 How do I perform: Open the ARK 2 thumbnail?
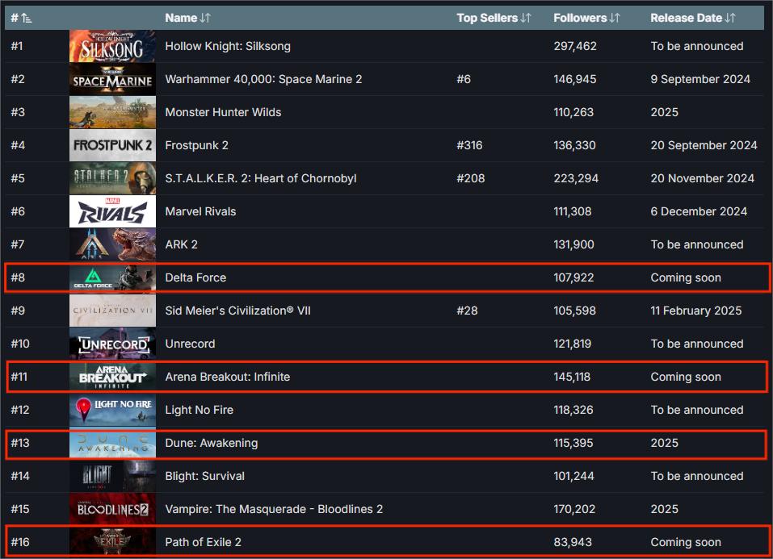coord(112,244)
